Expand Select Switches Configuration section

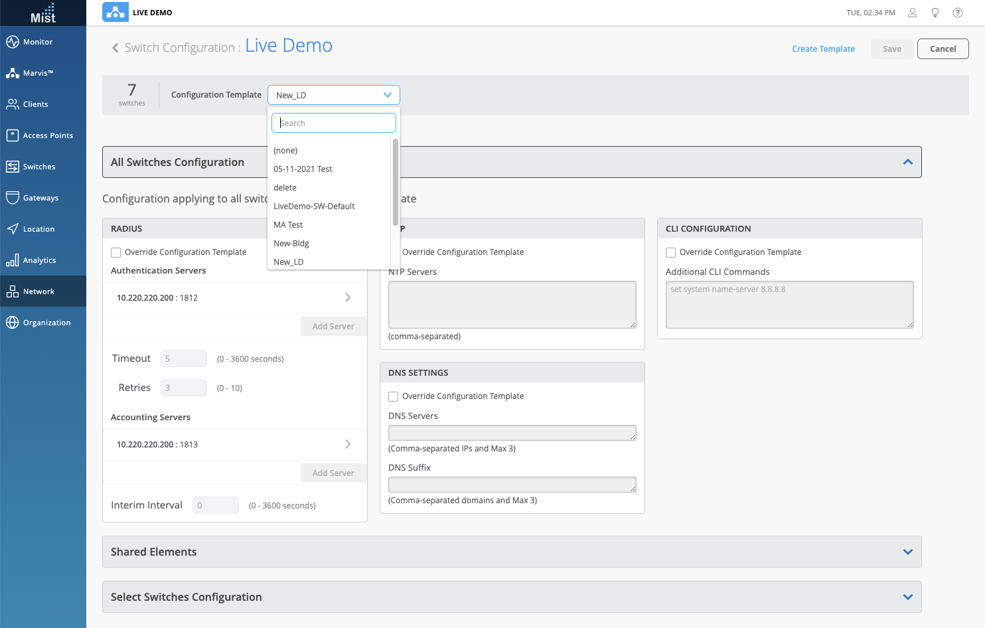click(x=907, y=597)
